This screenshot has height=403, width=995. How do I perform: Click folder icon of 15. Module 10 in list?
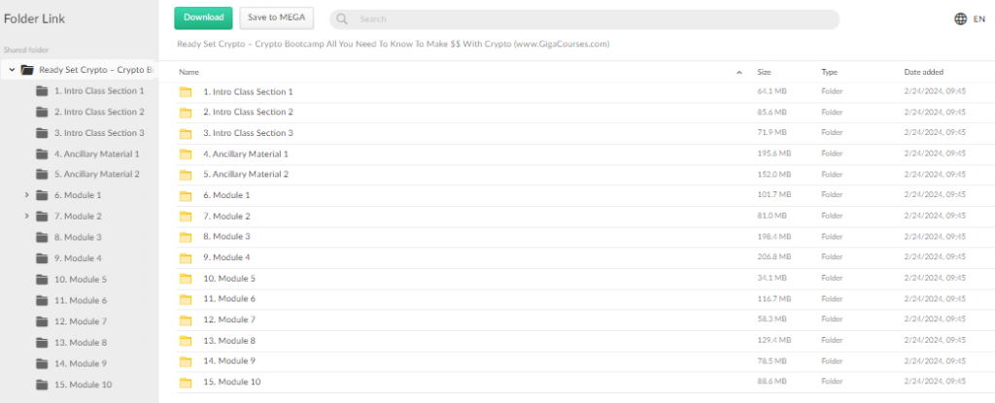[186, 382]
